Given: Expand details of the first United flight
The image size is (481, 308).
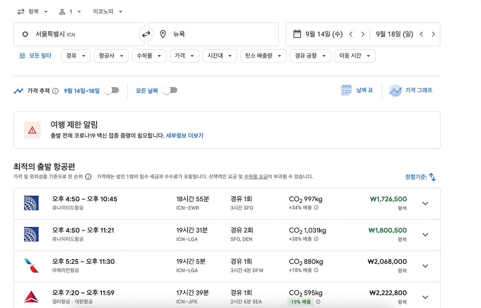Looking at the screenshot, I should (x=425, y=203).
